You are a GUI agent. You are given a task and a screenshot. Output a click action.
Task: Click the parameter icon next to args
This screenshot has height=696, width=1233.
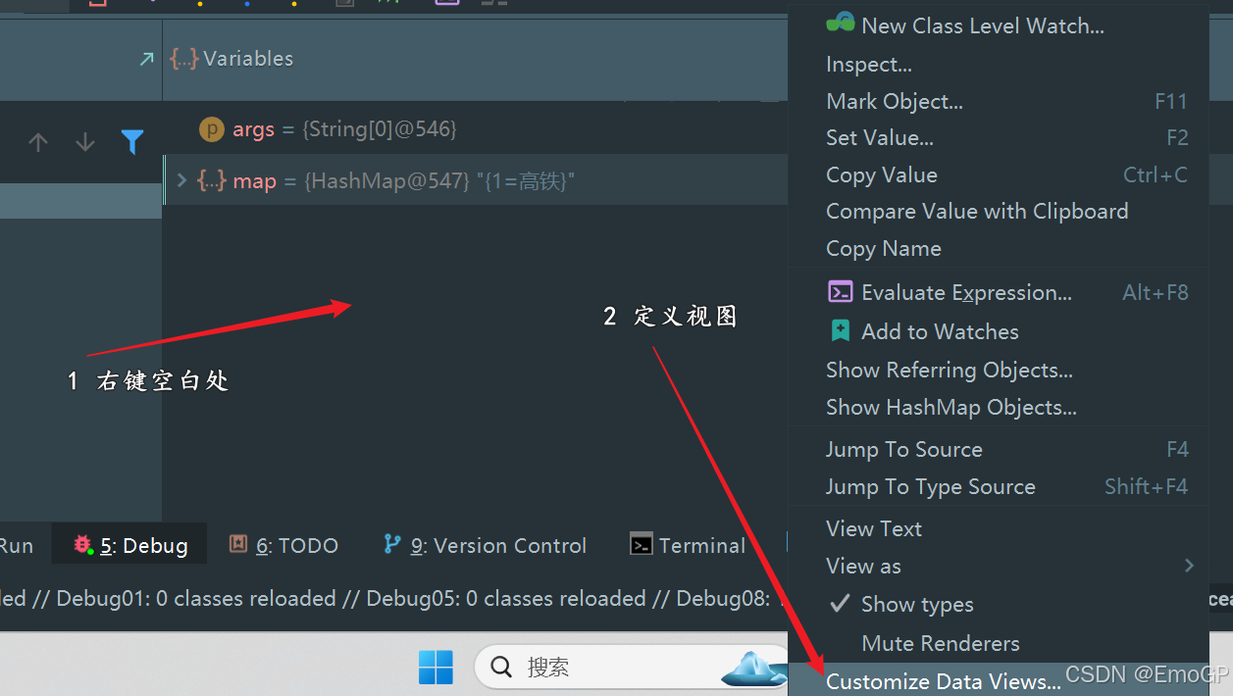tap(211, 128)
